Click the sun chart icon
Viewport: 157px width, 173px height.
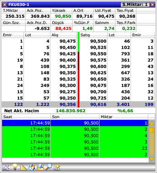[57, 167]
